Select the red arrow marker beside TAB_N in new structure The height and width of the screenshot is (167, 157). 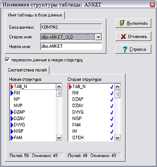(12, 87)
